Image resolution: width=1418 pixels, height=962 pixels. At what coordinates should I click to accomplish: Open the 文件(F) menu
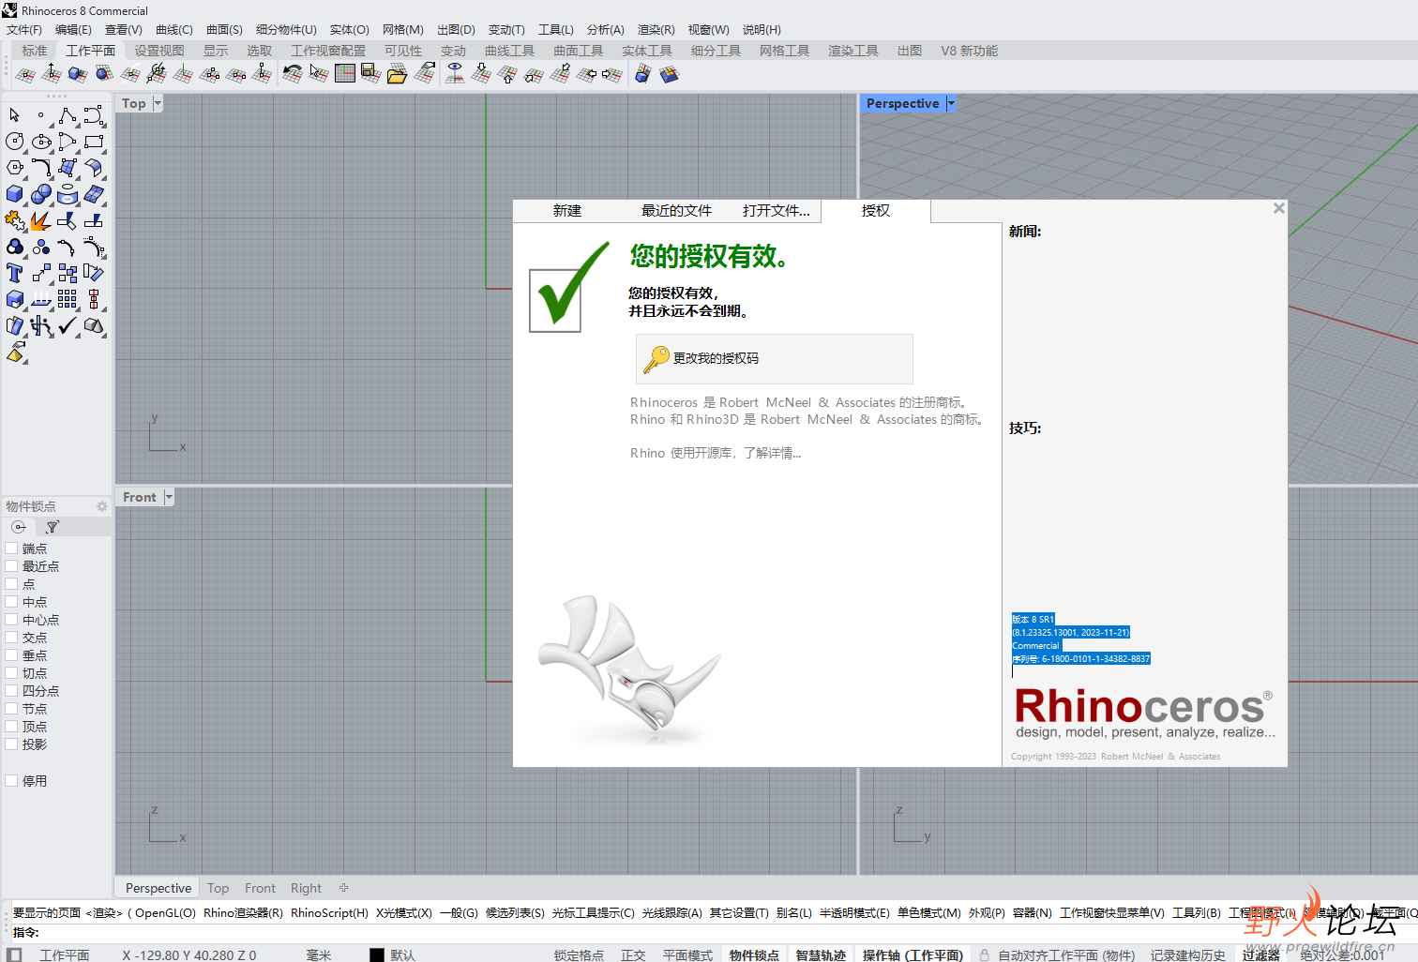24,30
